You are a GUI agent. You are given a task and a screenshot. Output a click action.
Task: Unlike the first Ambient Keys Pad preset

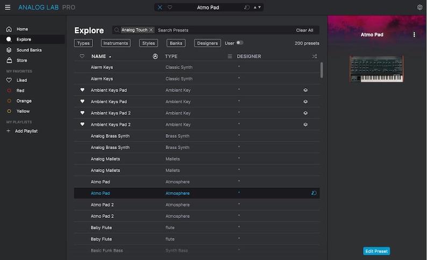point(82,90)
